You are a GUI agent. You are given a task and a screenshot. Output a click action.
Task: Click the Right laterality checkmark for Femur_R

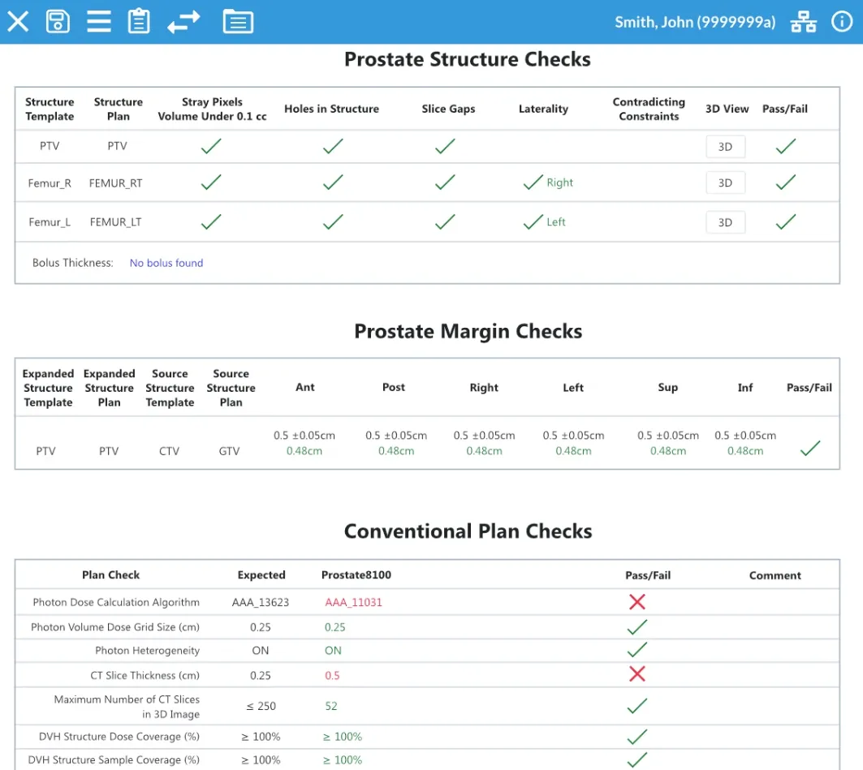pos(533,183)
